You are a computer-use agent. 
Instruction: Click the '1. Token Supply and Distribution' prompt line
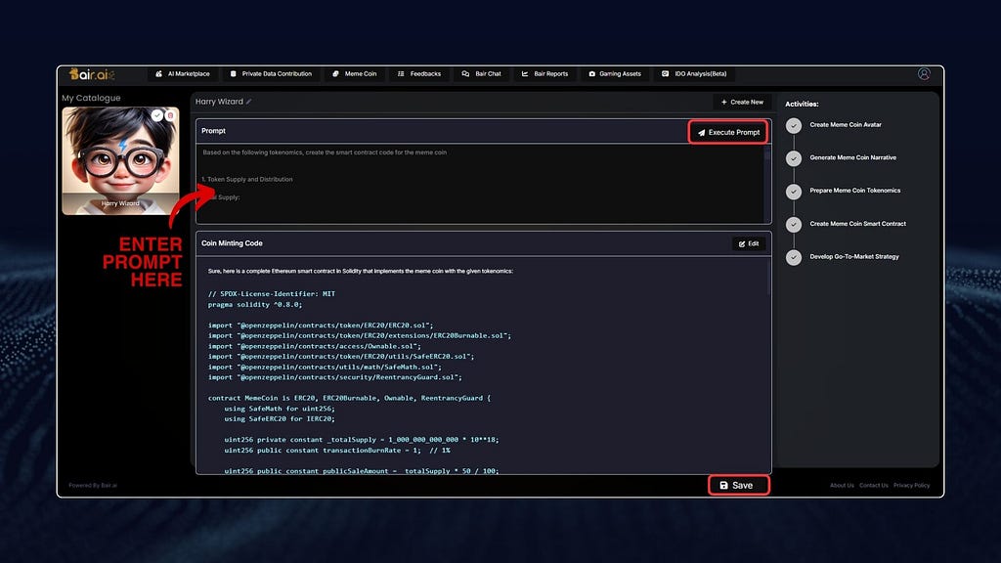247,180
